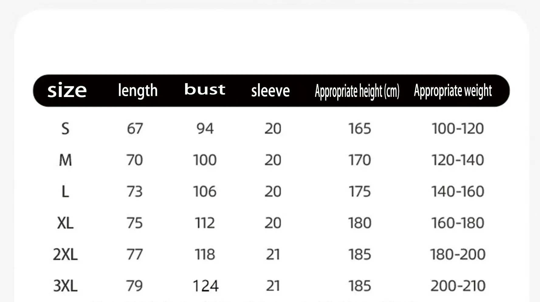
Task: Click the weight range 100-120
Action: pyautogui.click(x=458, y=129)
